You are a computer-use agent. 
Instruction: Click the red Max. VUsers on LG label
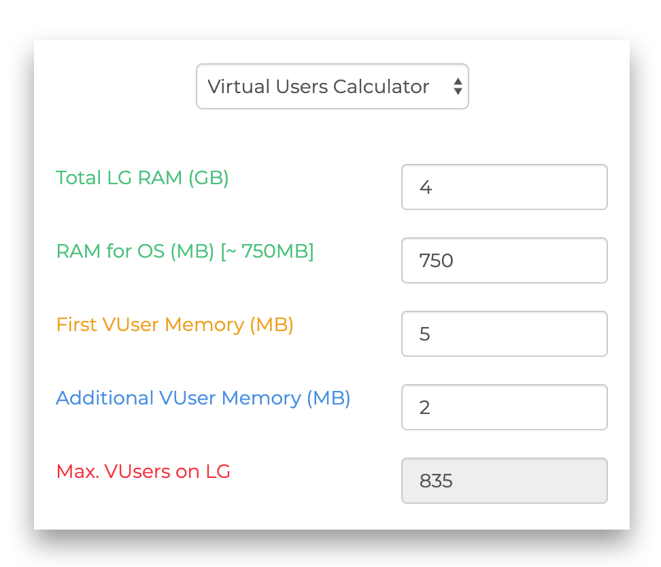pos(143,471)
